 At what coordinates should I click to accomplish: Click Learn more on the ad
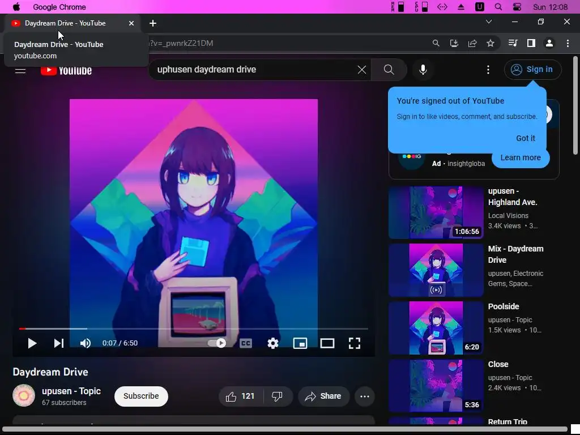pyautogui.click(x=521, y=157)
